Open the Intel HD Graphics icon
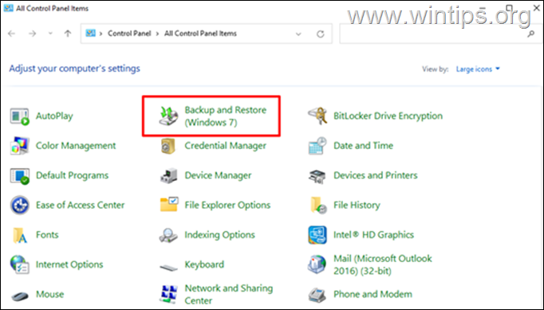This screenshot has width=544, height=310. coord(317,235)
